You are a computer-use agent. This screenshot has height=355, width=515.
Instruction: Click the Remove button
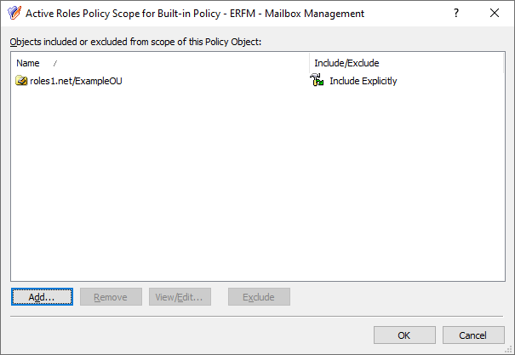click(111, 297)
